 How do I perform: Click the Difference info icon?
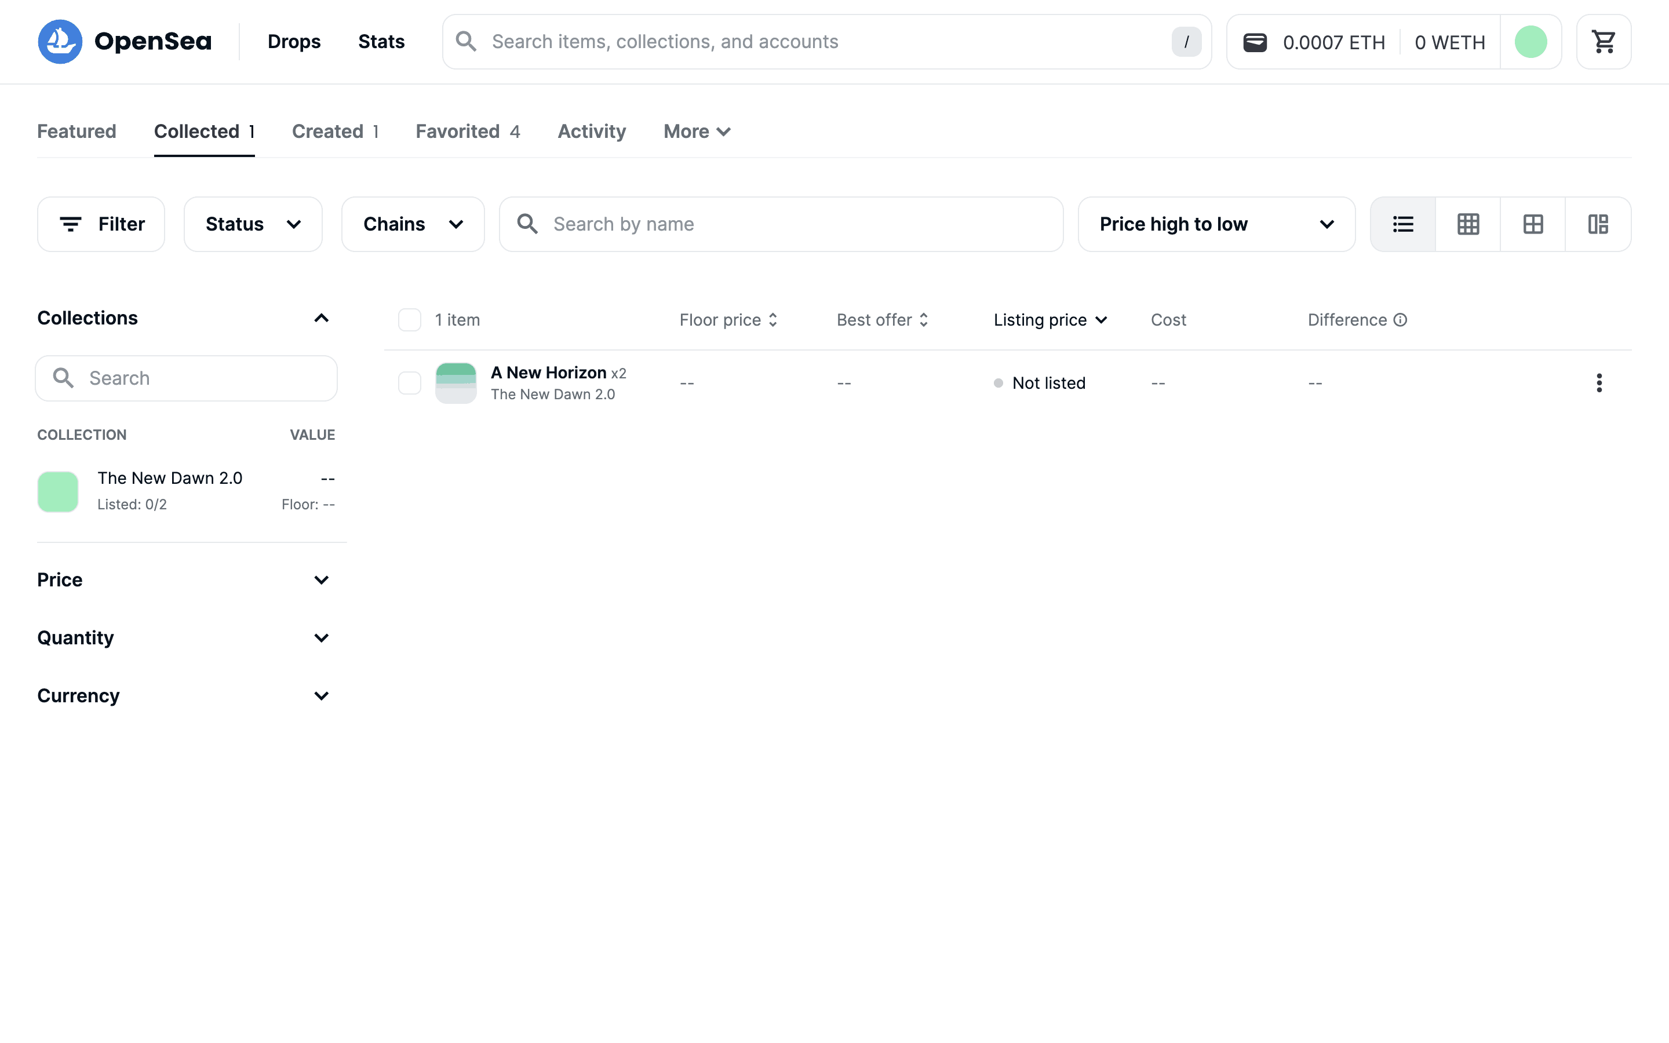[x=1400, y=320]
